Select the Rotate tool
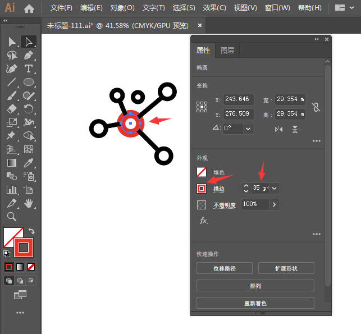Viewport: 361px width, 334px height. click(29, 109)
